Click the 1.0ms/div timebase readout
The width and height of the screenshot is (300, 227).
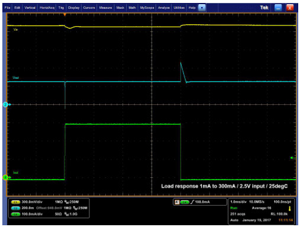[238, 202]
